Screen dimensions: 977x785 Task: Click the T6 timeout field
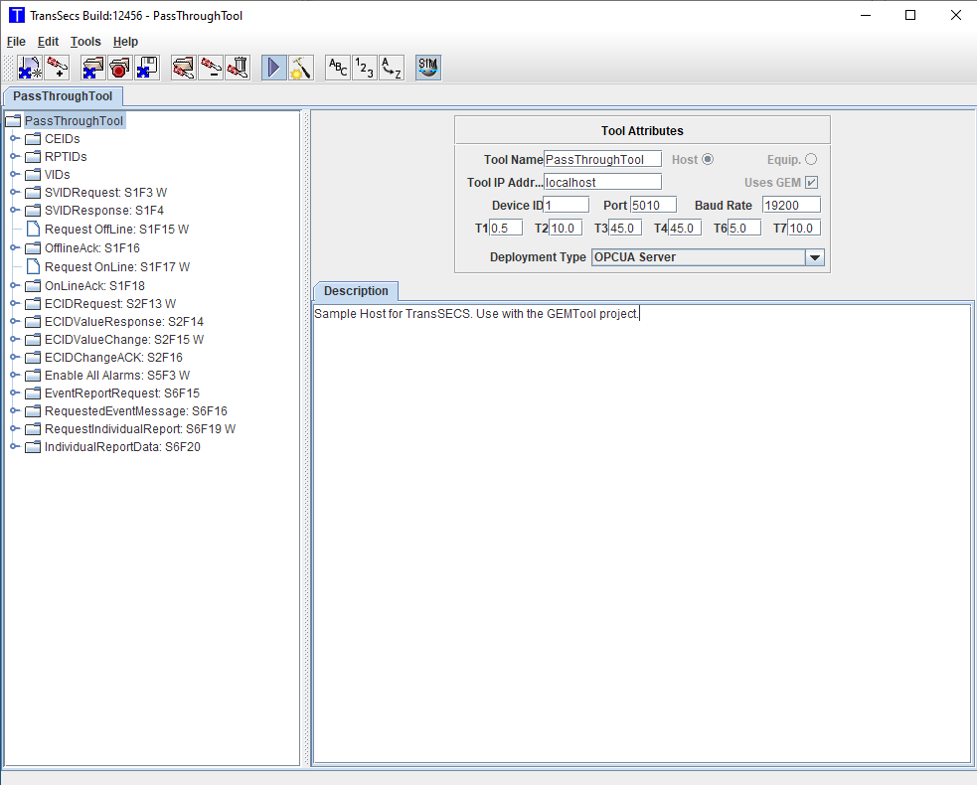pyautogui.click(x=744, y=228)
